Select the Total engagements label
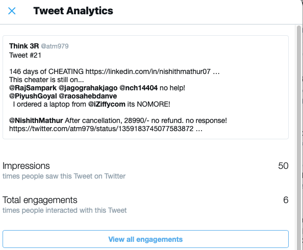303x250 pixels. (40, 200)
